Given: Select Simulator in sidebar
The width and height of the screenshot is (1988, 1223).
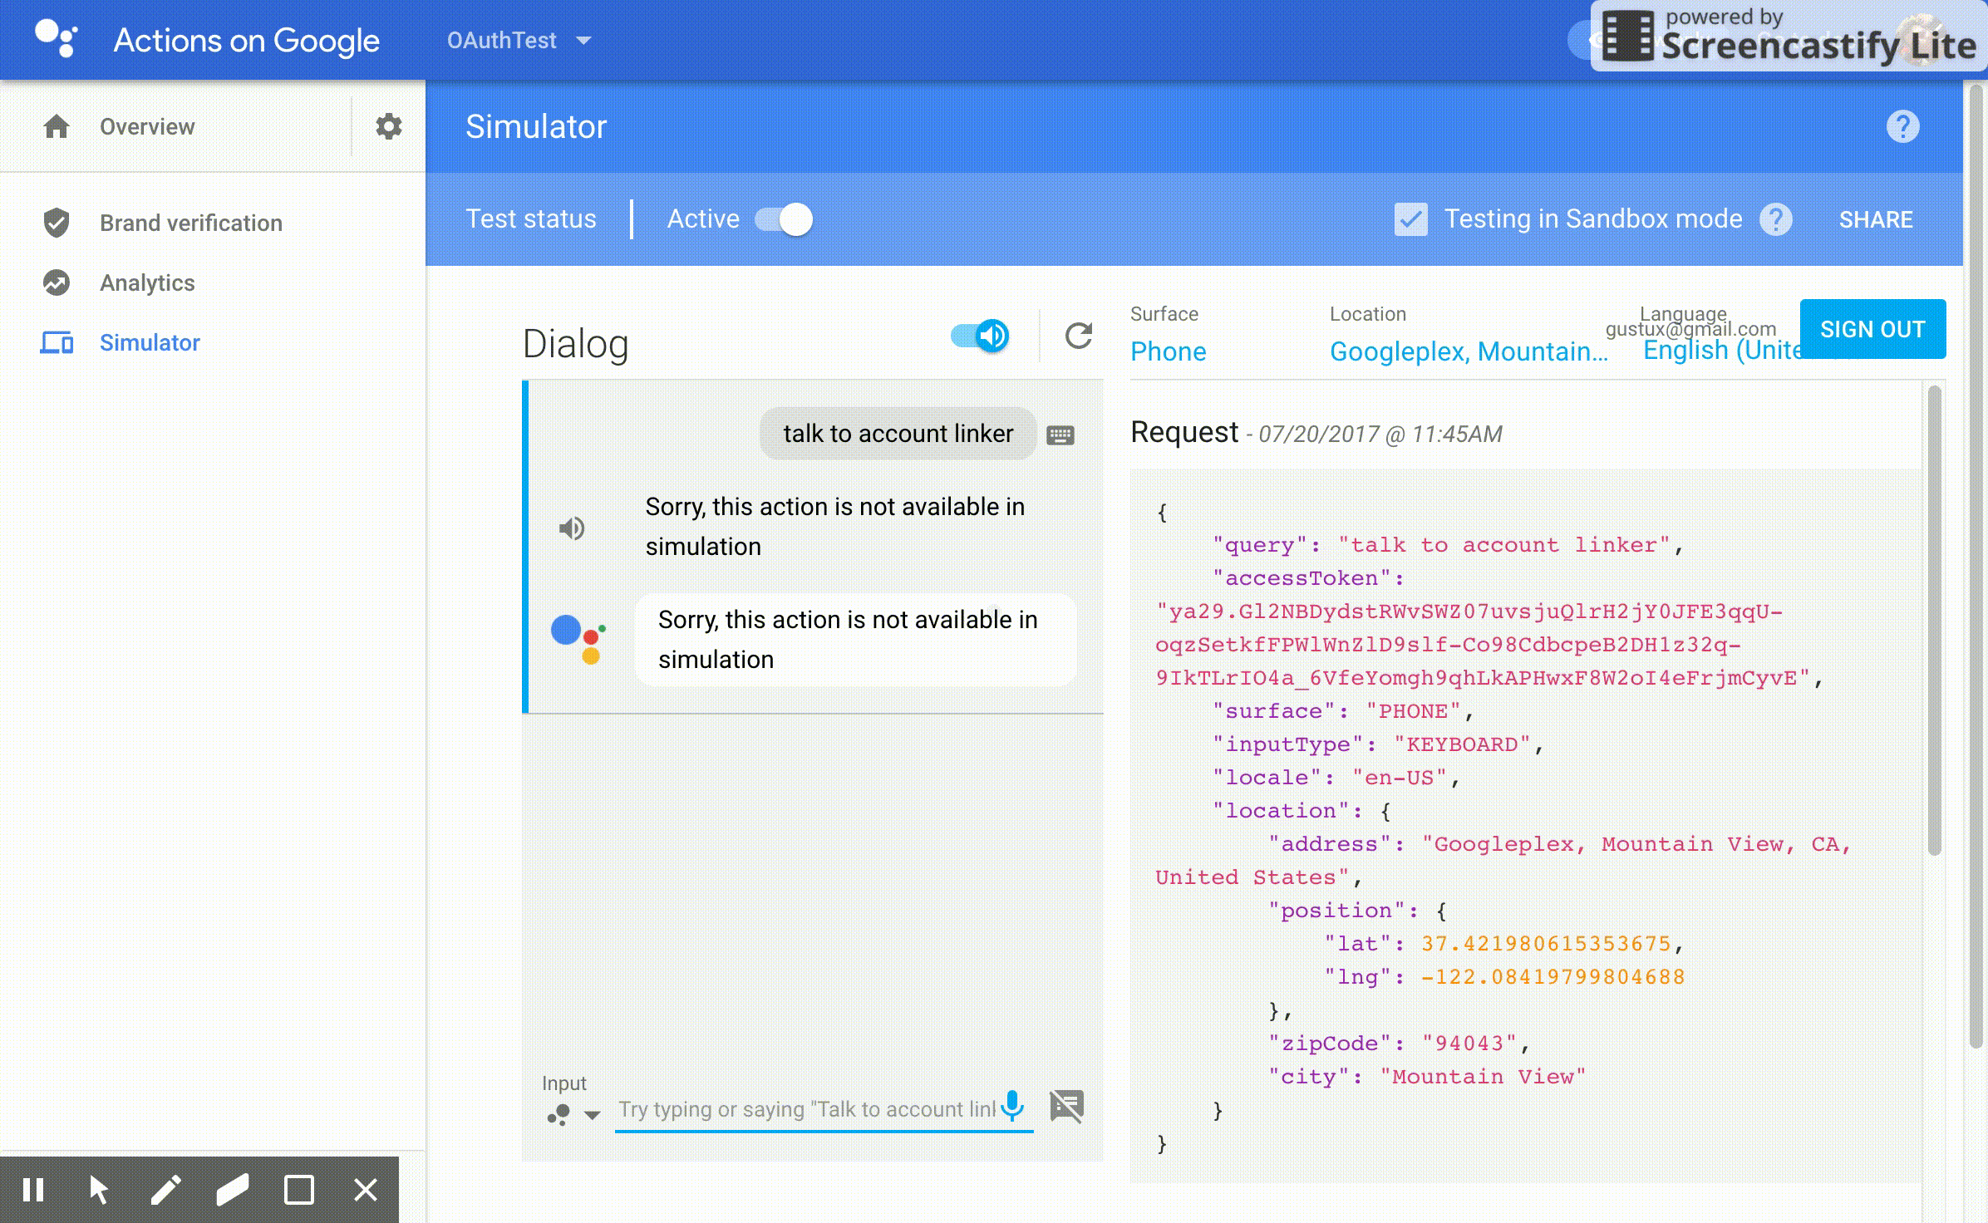Looking at the screenshot, I should (150, 342).
